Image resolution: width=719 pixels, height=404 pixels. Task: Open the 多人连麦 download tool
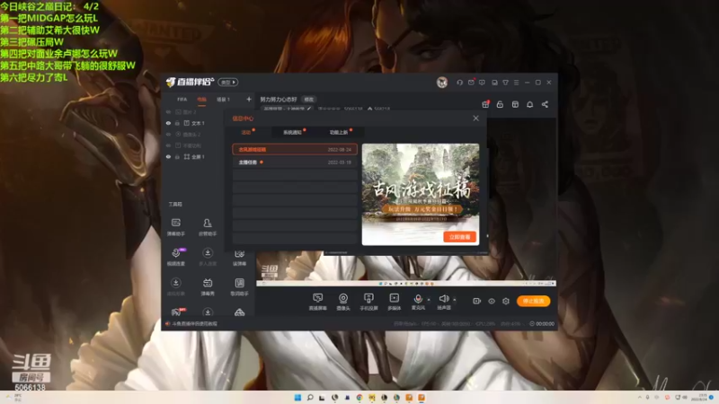(x=208, y=257)
